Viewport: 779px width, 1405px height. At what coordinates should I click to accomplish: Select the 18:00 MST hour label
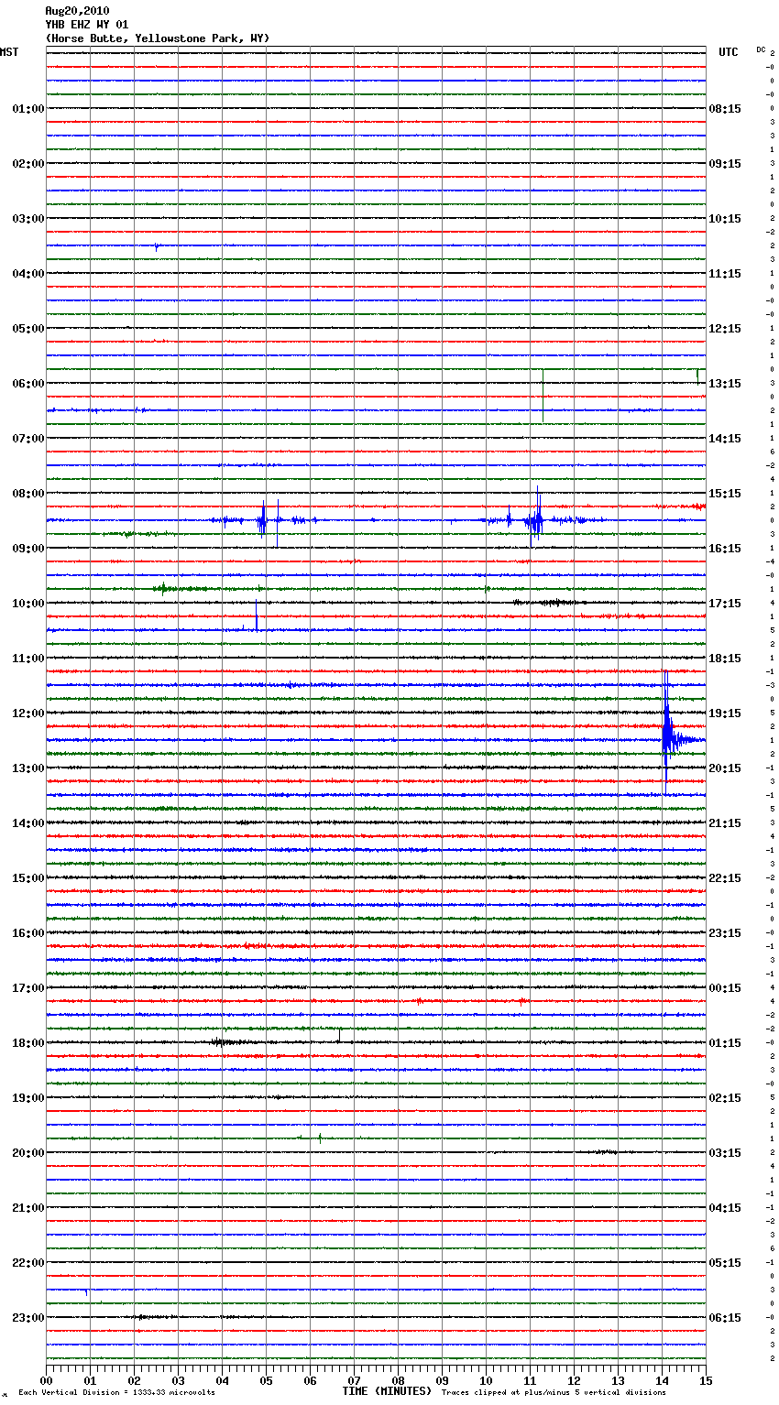(x=28, y=1043)
